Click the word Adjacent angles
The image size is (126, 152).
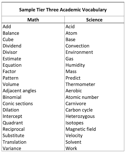(x=19, y=91)
